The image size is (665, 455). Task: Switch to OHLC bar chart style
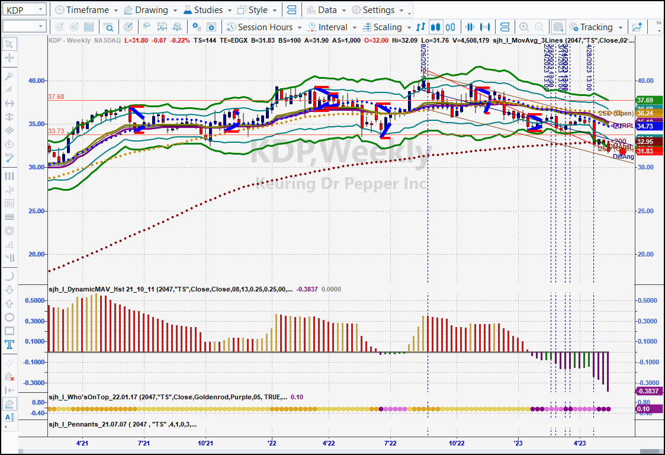(x=420, y=27)
